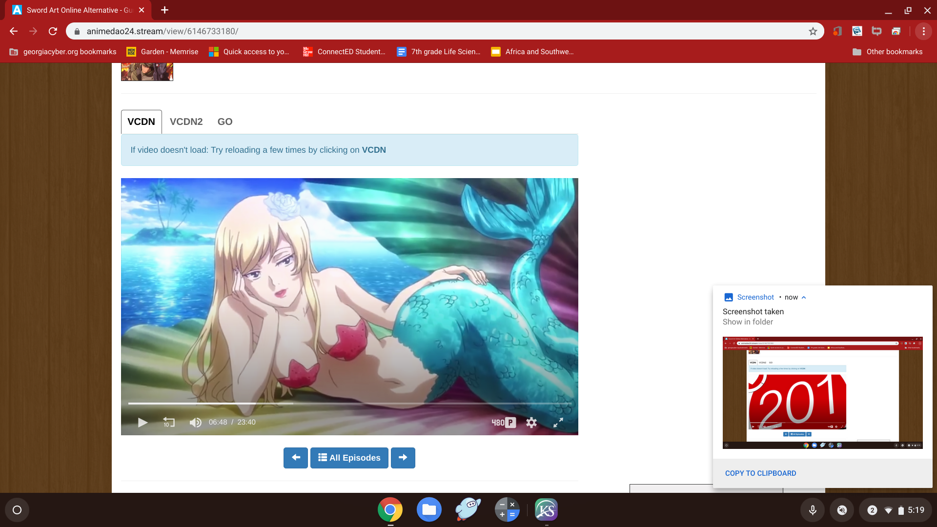Open georgiacyber.org bookmarks folder
This screenshot has width=937, height=527.
[x=63, y=52]
